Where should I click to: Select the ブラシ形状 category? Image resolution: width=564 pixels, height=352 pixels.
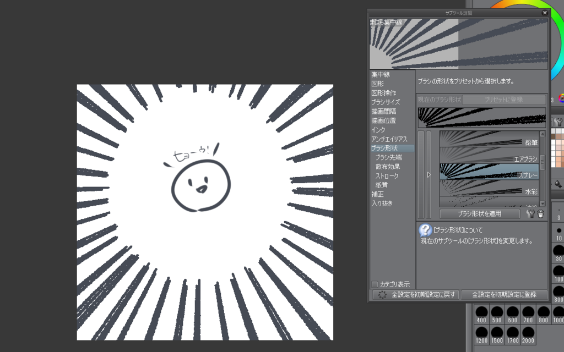pyautogui.click(x=392, y=148)
